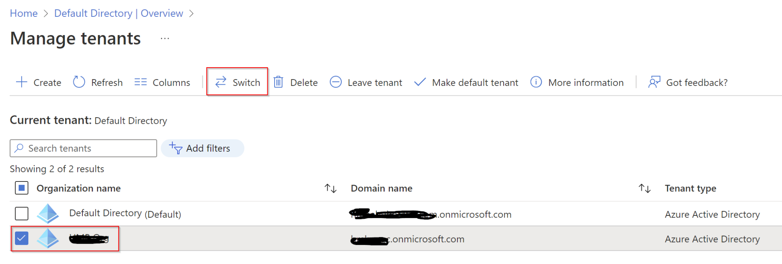
Task: Open the Columns icon in the toolbar
Action: (x=141, y=82)
